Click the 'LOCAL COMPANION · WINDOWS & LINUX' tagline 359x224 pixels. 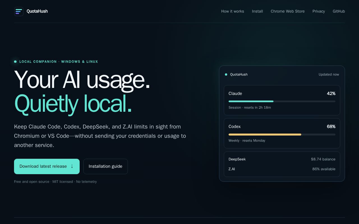click(x=59, y=62)
